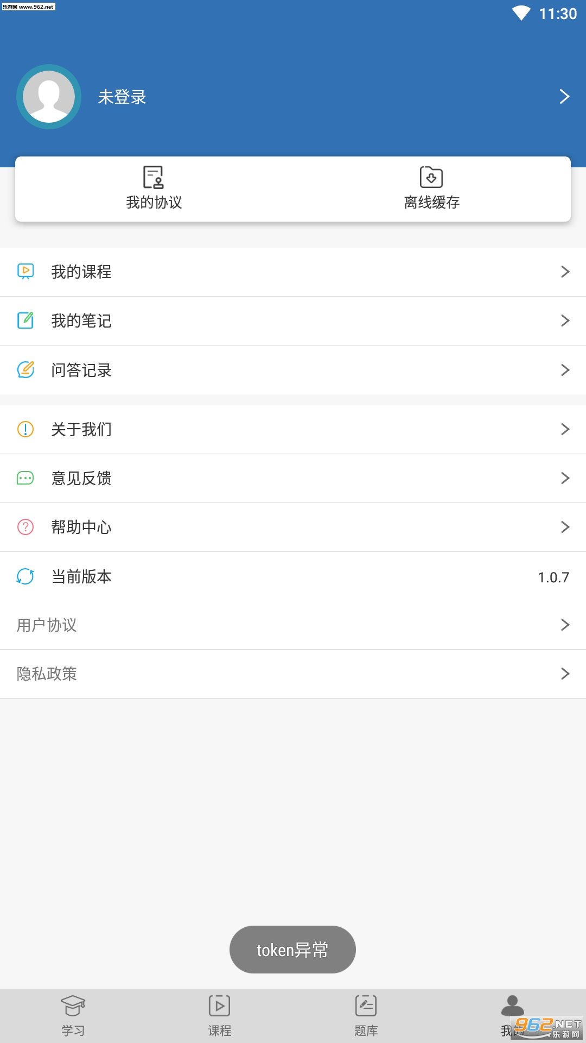Open the Offline Cache folder icon
This screenshot has height=1043, width=586.
(x=431, y=177)
